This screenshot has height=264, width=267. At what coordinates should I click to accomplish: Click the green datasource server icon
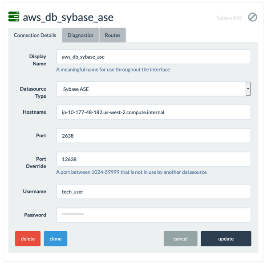click(14, 16)
